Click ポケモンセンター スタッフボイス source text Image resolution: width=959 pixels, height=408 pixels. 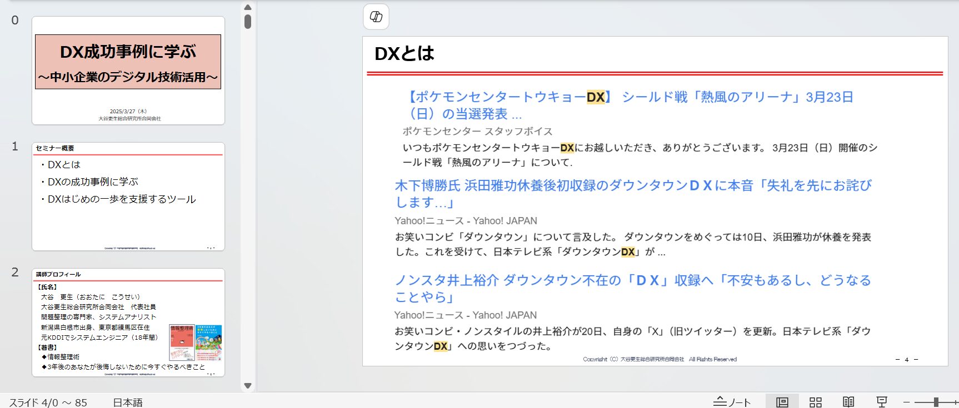tap(478, 132)
